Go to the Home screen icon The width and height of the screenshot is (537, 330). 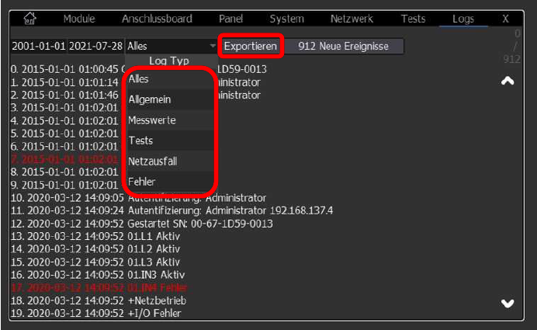(32, 18)
